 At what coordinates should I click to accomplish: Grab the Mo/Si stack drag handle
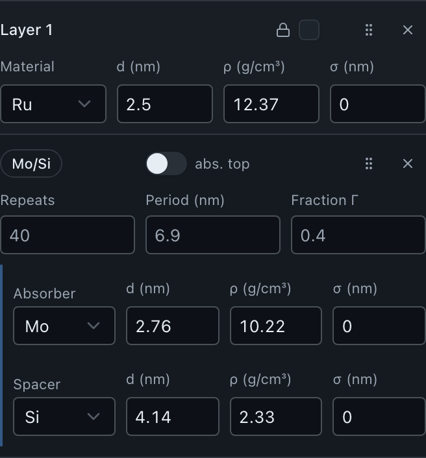(x=369, y=163)
